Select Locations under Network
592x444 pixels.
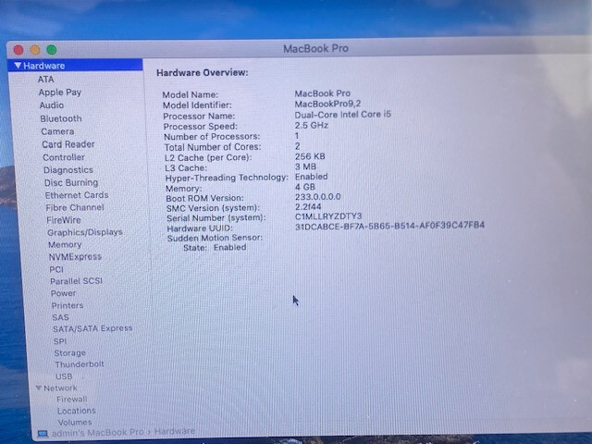(76, 411)
